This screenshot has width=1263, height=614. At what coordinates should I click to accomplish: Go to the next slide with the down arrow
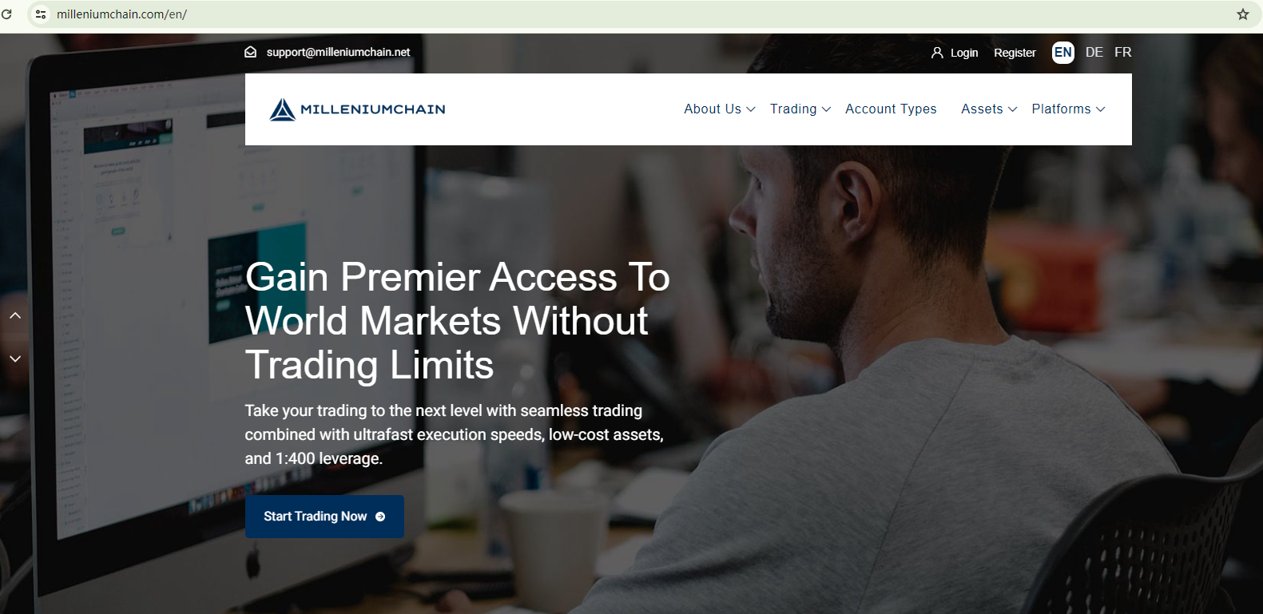15,358
